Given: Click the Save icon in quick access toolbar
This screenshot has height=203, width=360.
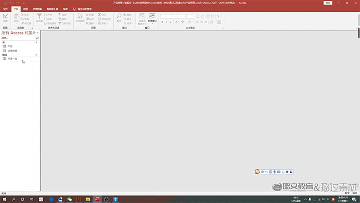Looking at the screenshot, I should [5, 3].
